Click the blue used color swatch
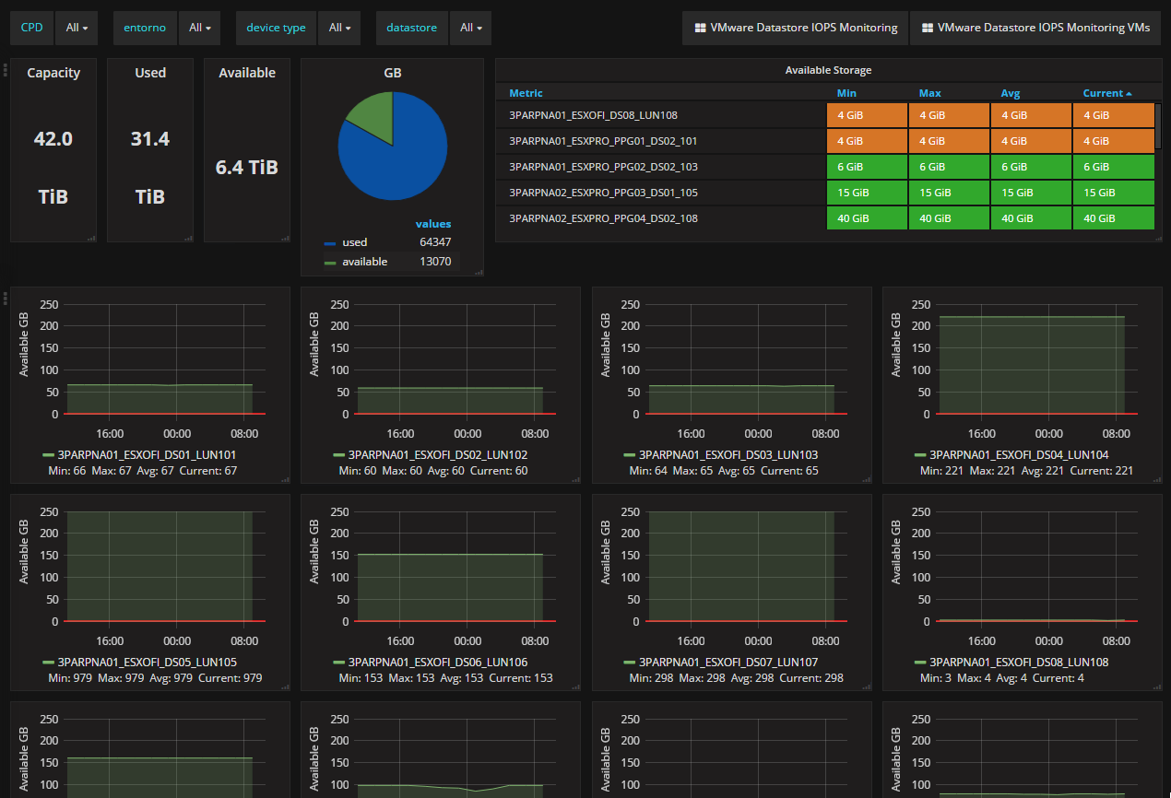This screenshot has height=798, width=1171. [330, 244]
